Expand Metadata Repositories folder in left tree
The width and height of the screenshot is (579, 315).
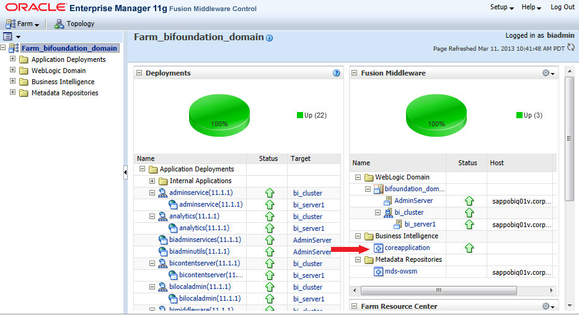(12, 92)
